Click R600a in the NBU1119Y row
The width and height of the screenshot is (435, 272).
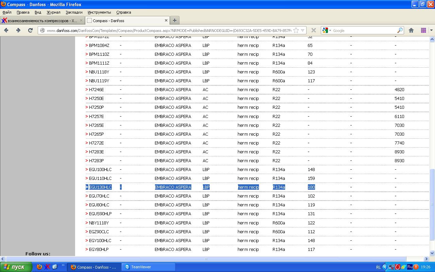point(279,81)
